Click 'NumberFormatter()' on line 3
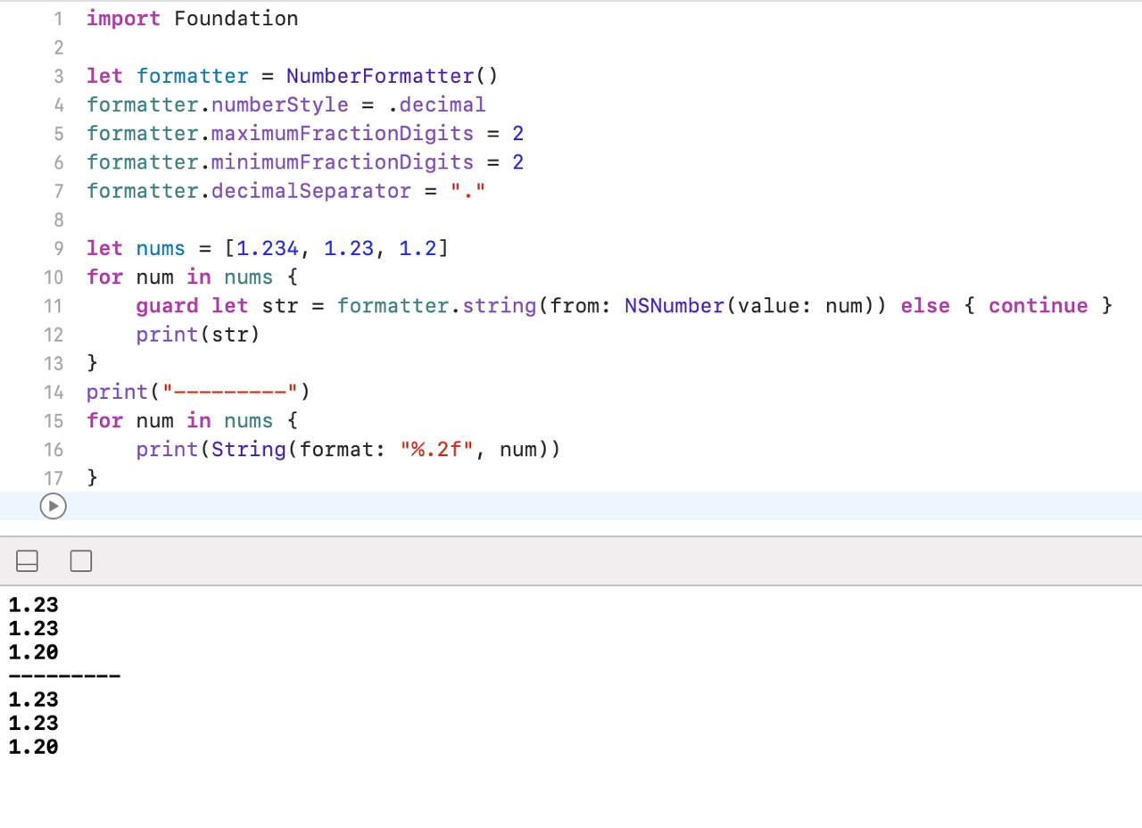This screenshot has height=828, width=1142. pyautogui.click(x=393, y=76)
